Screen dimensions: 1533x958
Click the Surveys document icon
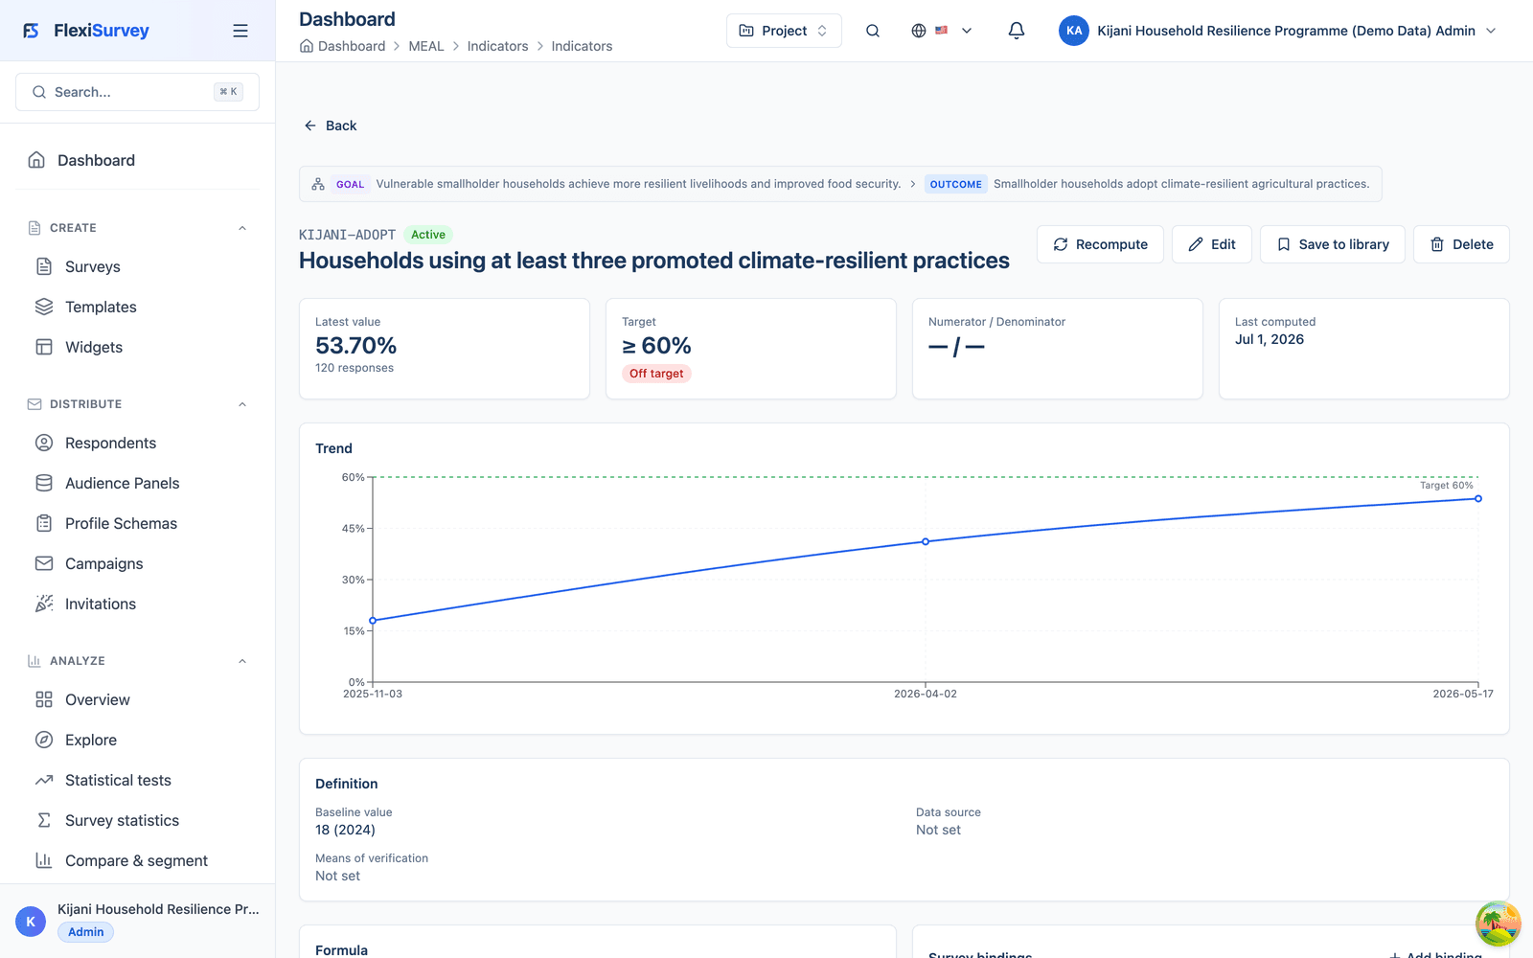[x=44, y=266]
